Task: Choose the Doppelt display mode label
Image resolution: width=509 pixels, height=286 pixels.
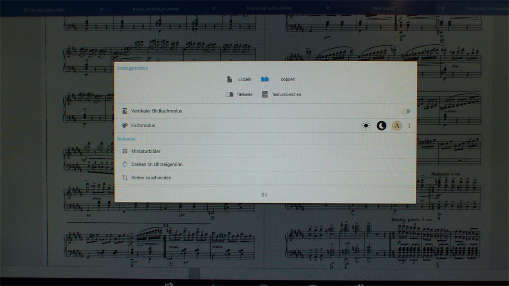Action: click(288, 79)
